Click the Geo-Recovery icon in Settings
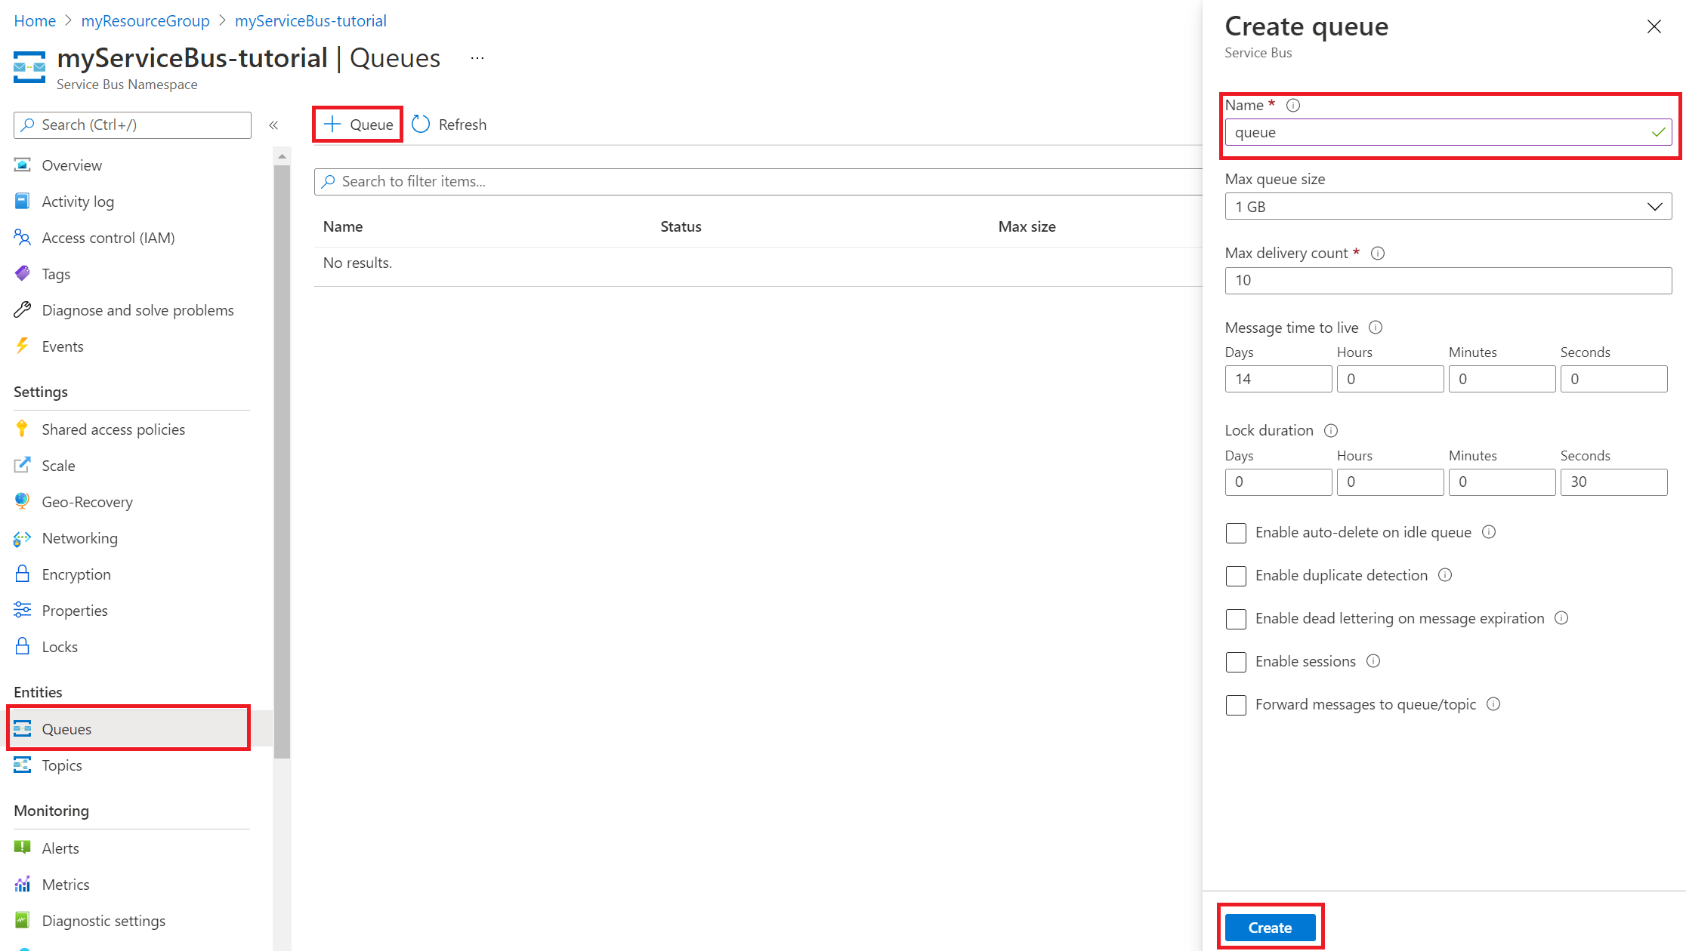This screenshot has height=951, width=1686. [x=20, y=501]
